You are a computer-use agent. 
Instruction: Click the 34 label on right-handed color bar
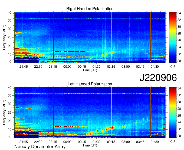179,13
